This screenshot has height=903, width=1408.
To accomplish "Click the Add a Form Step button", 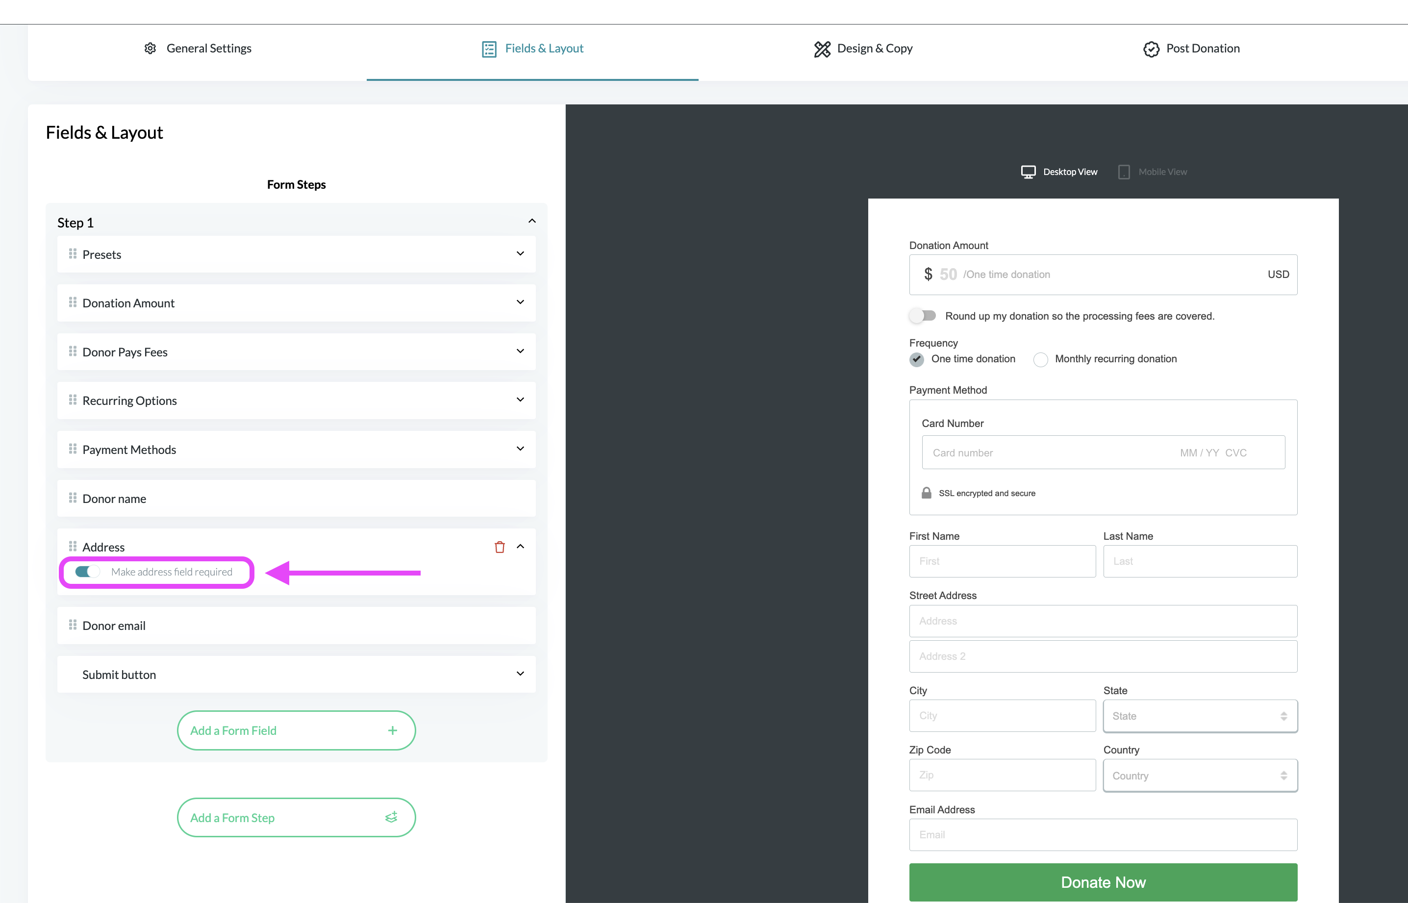I will coord(297,817).
